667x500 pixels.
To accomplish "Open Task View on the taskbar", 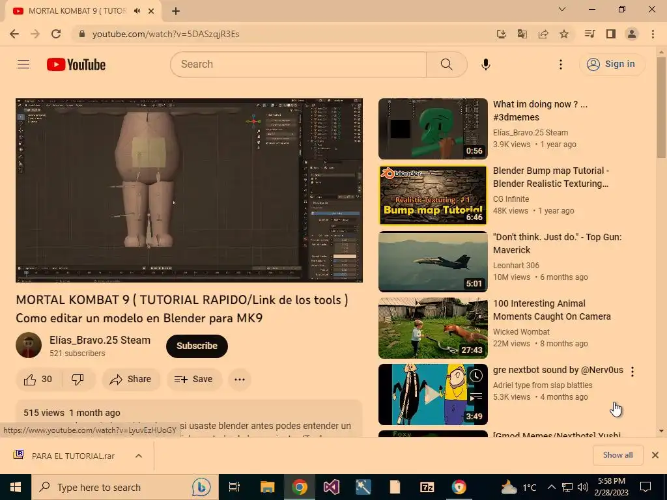I will tap(234, 487).
